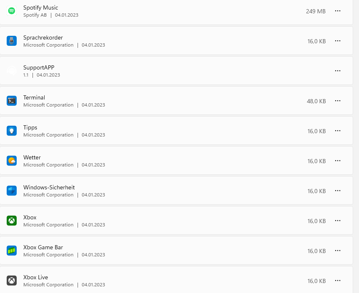The height and width of the screenshot is (293, 359).
Task: Click the Spotify Music app icon
Action: [x=12, y=11]
